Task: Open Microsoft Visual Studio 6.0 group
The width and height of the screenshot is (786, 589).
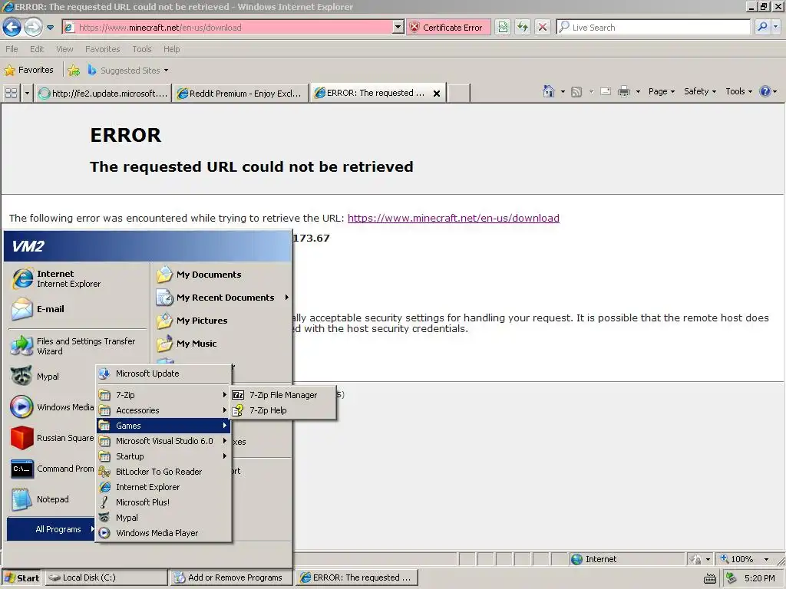Action: click(x=163, y=441)
